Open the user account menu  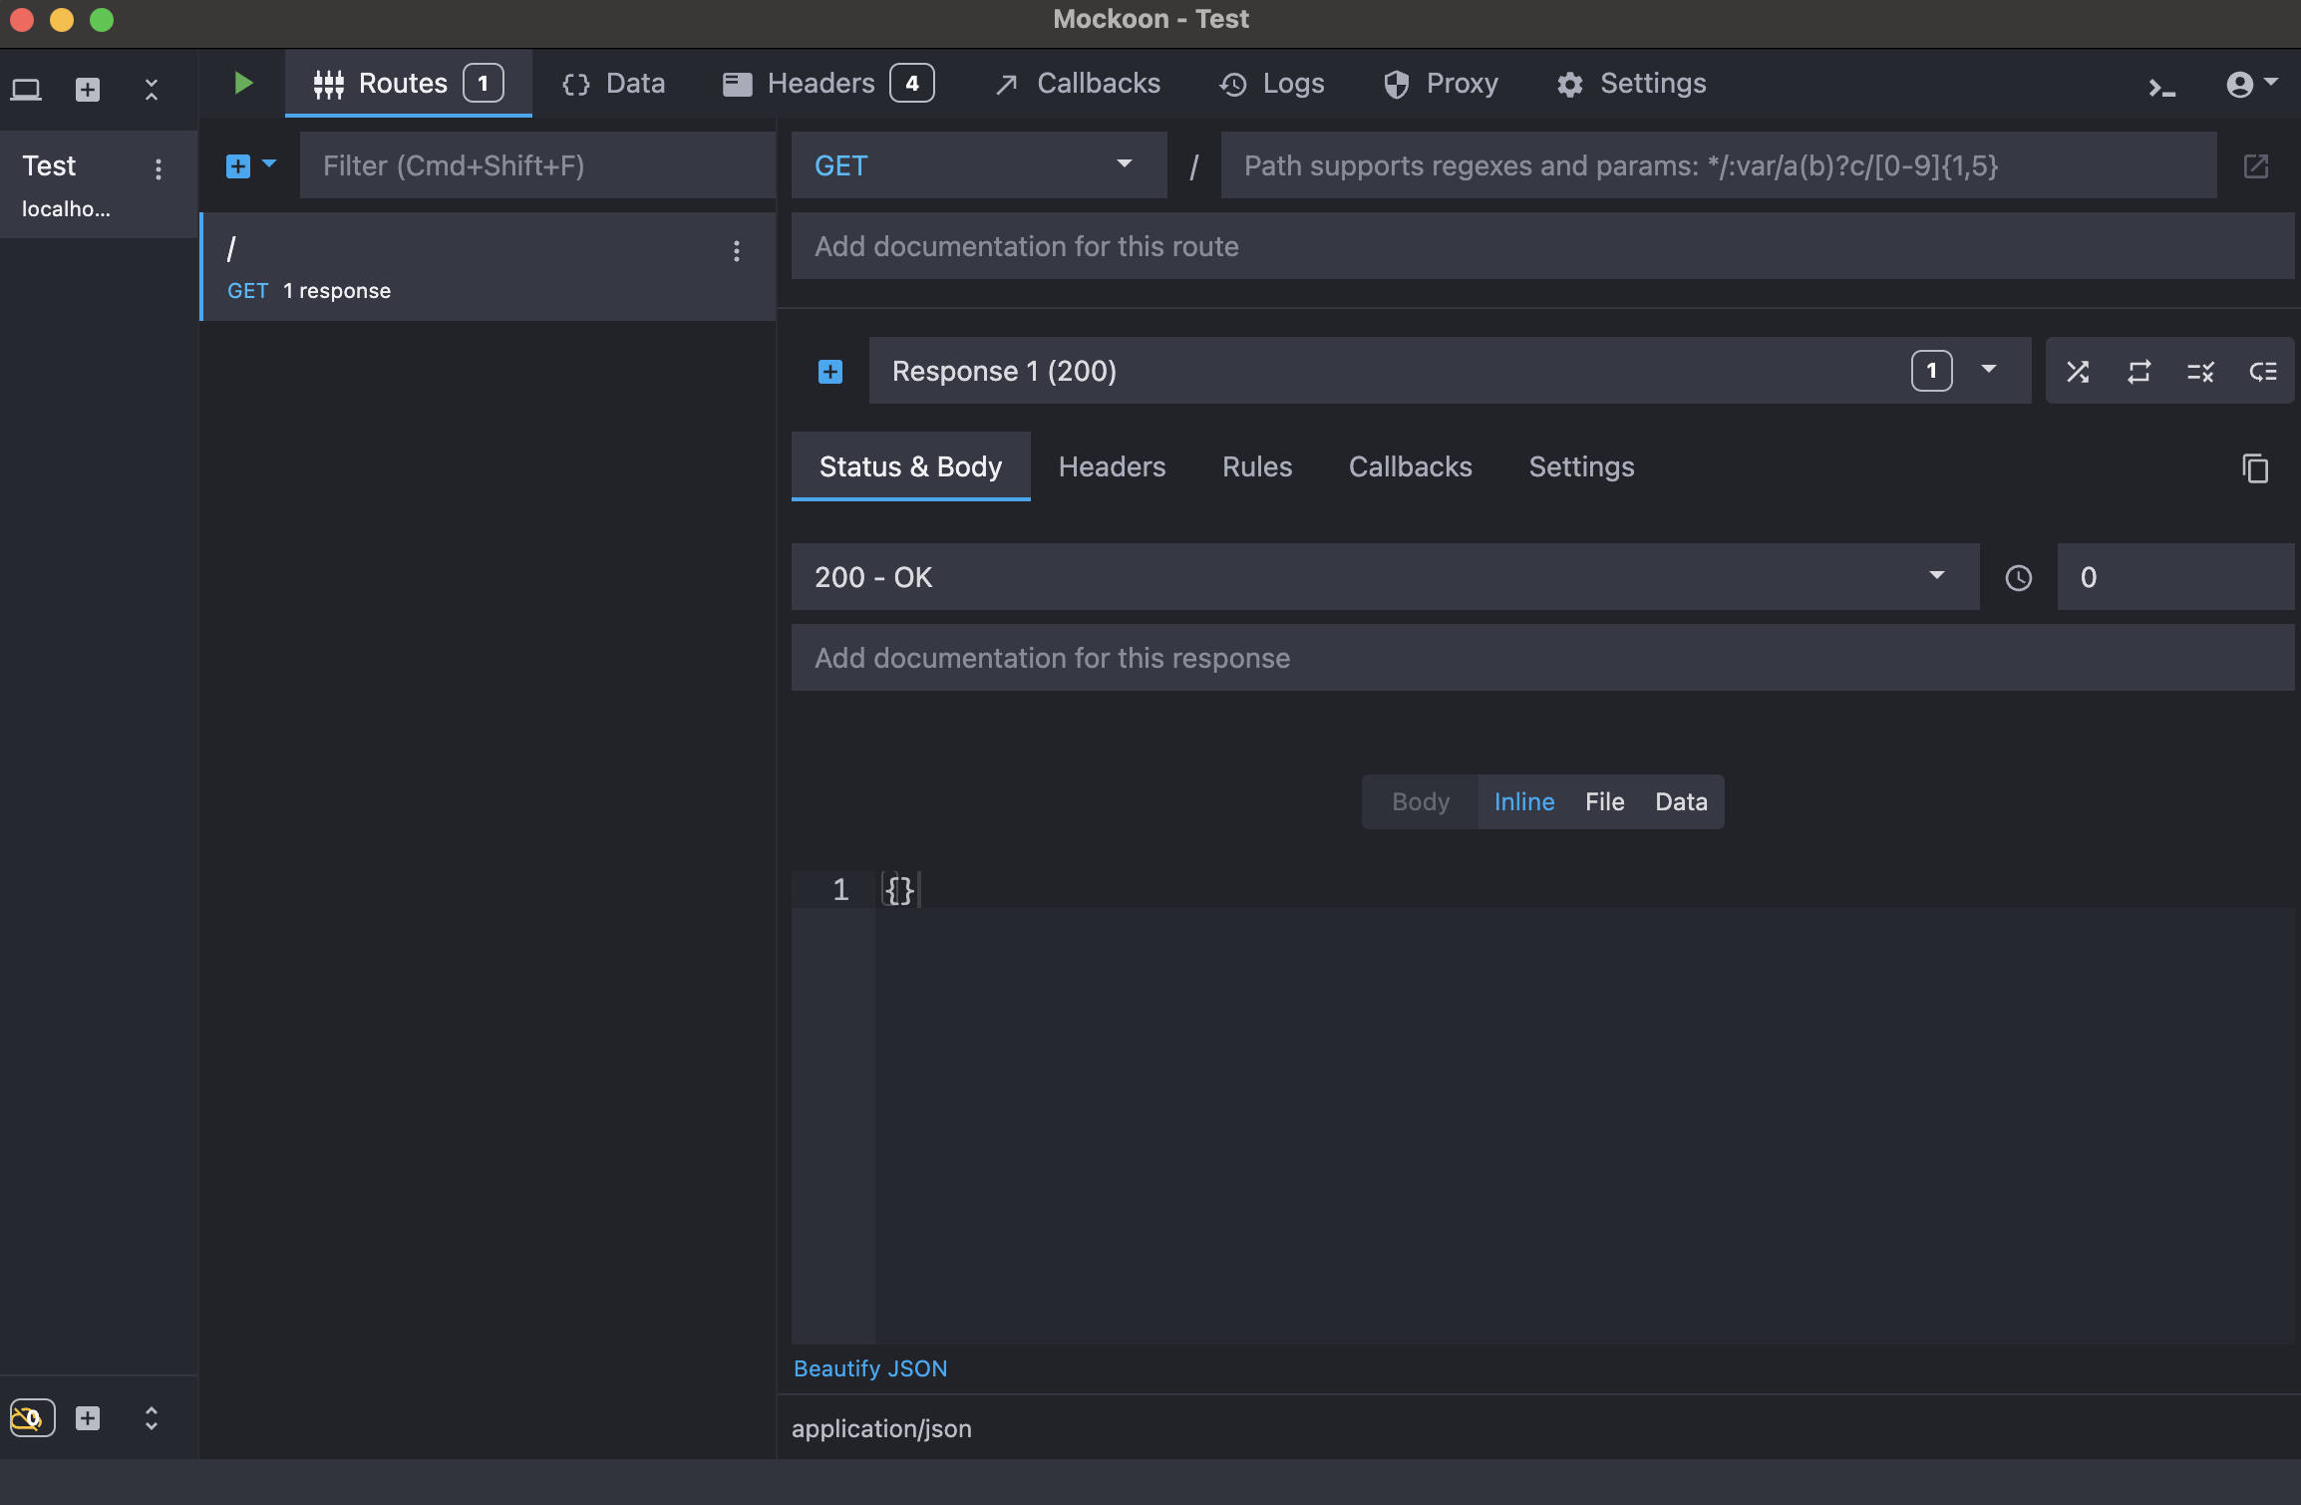click(x=2251, y=85)
